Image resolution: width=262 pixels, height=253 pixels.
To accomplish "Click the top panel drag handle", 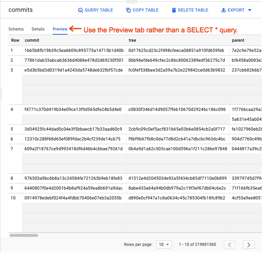I will [x=131, y=1].
